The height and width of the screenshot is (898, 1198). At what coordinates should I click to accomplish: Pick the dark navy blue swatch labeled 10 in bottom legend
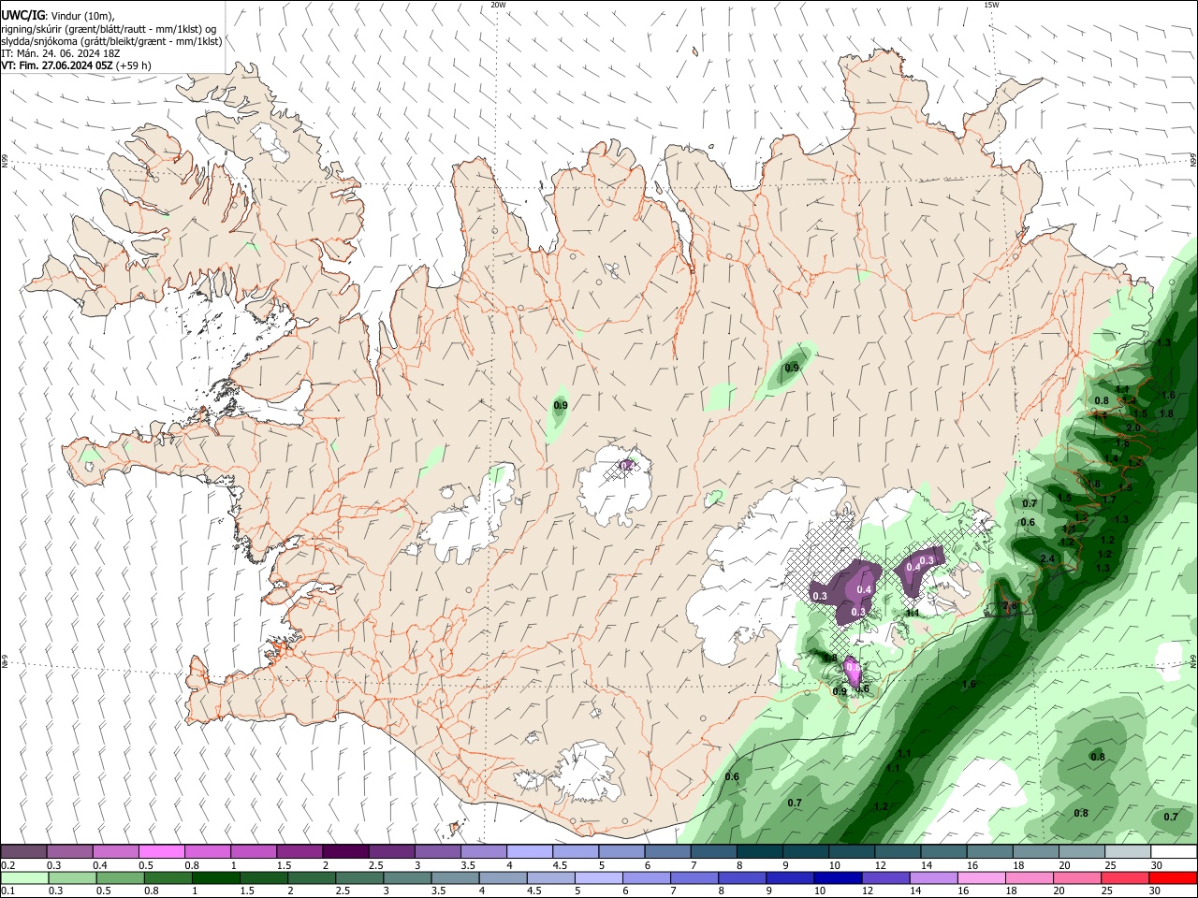click(x=838, y=877)
